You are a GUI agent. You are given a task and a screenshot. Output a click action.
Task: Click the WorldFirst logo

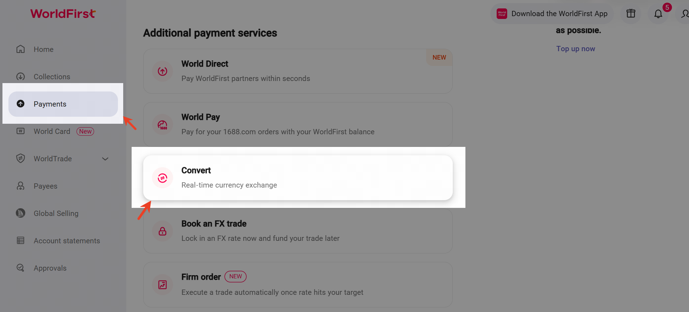pos(63,14)
